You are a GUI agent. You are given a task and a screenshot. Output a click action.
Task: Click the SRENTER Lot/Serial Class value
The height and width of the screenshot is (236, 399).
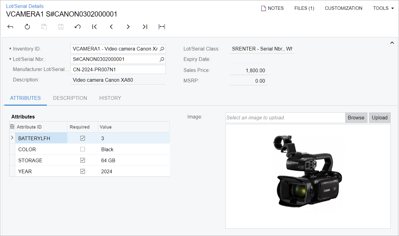click(262, 49)
